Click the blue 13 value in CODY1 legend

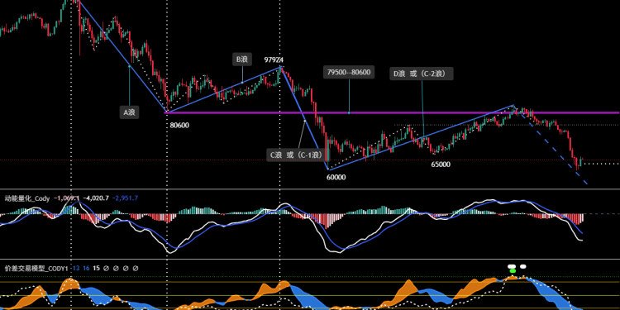(75, 268)
